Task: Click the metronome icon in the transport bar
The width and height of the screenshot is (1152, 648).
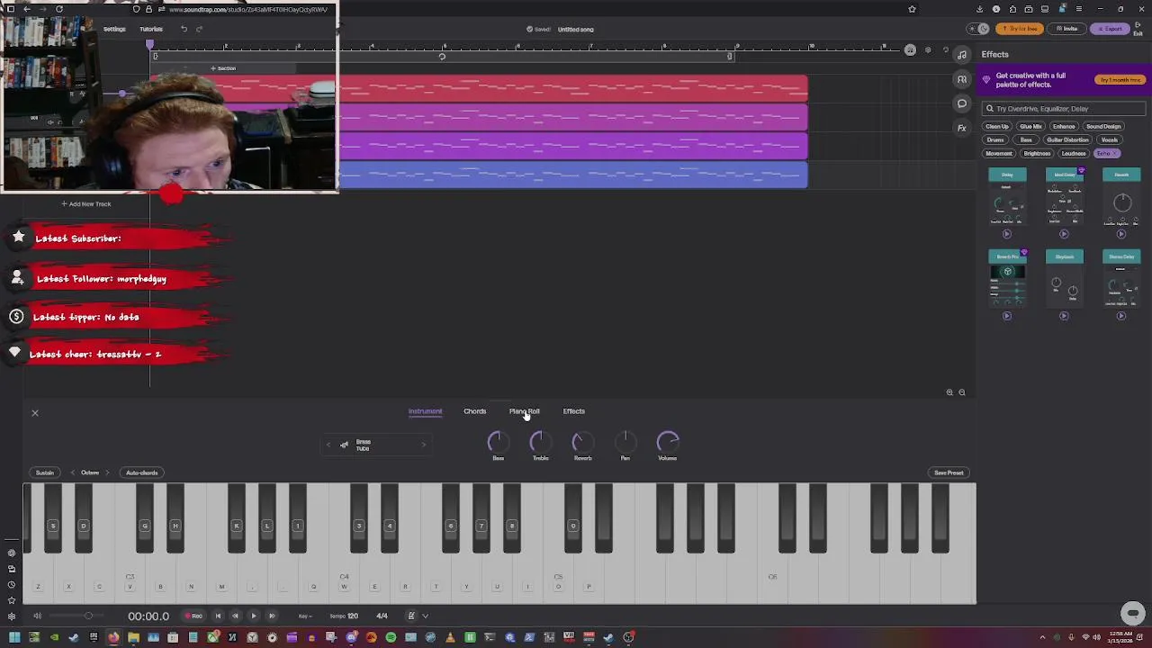Action: [411, 616]
